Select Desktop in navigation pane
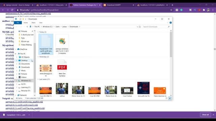Screen dimensions: 216x121 point(24,61)
